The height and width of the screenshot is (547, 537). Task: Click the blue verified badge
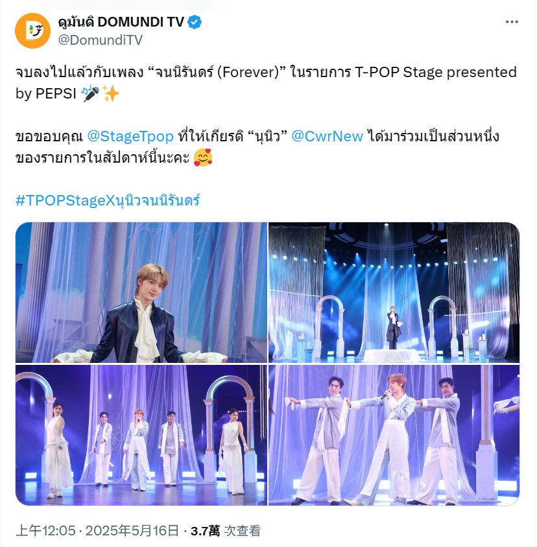tap(195, 22)
